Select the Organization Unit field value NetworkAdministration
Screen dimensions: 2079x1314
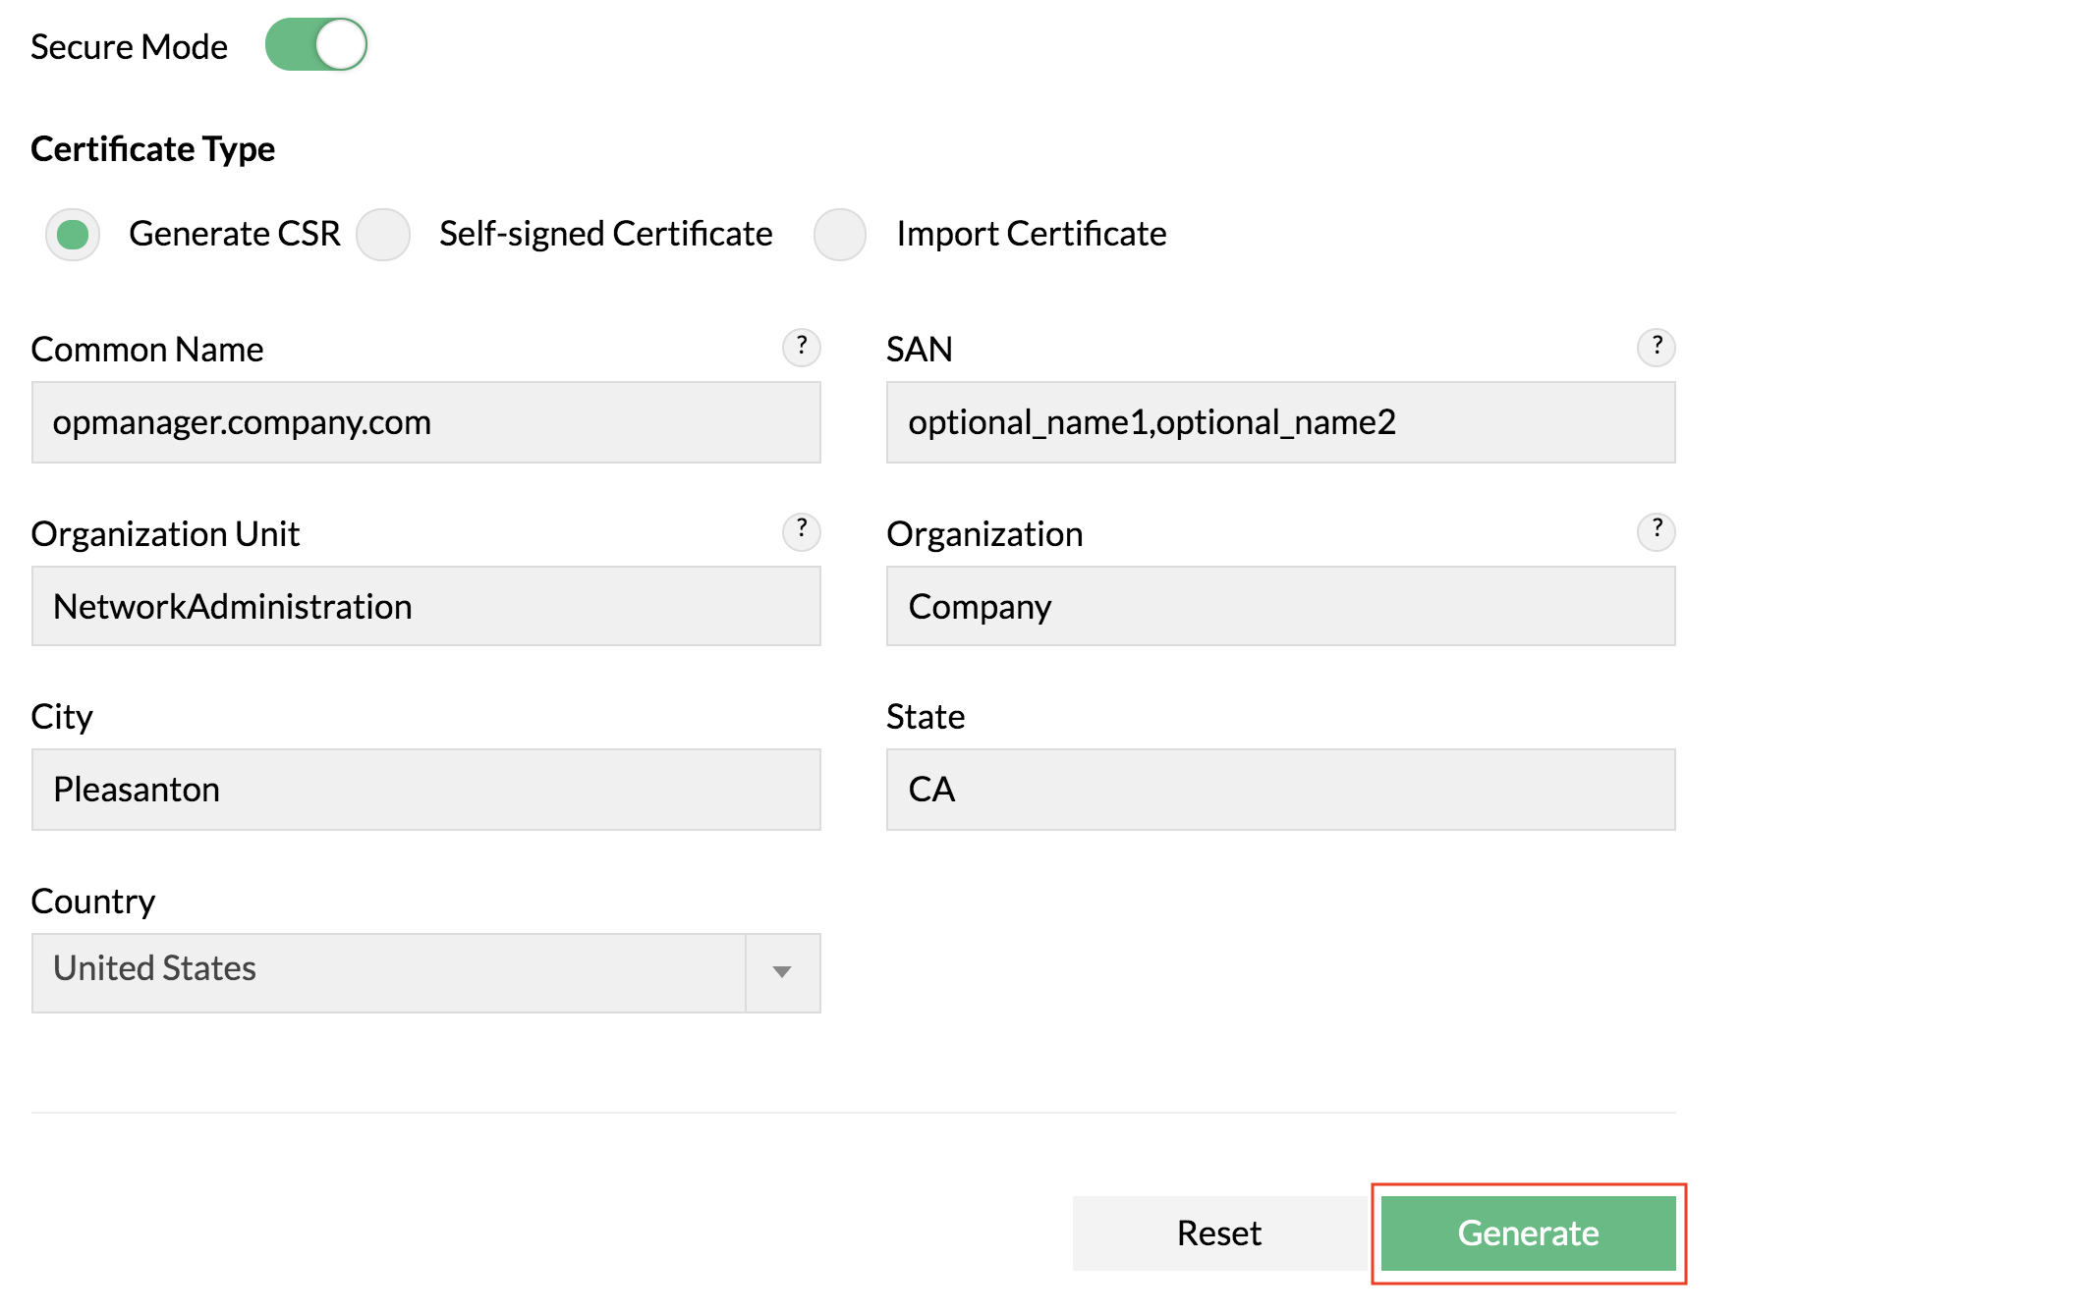(425, 606)
